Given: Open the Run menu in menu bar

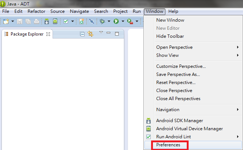Looking at the screenshot, I should click(137, 11).
